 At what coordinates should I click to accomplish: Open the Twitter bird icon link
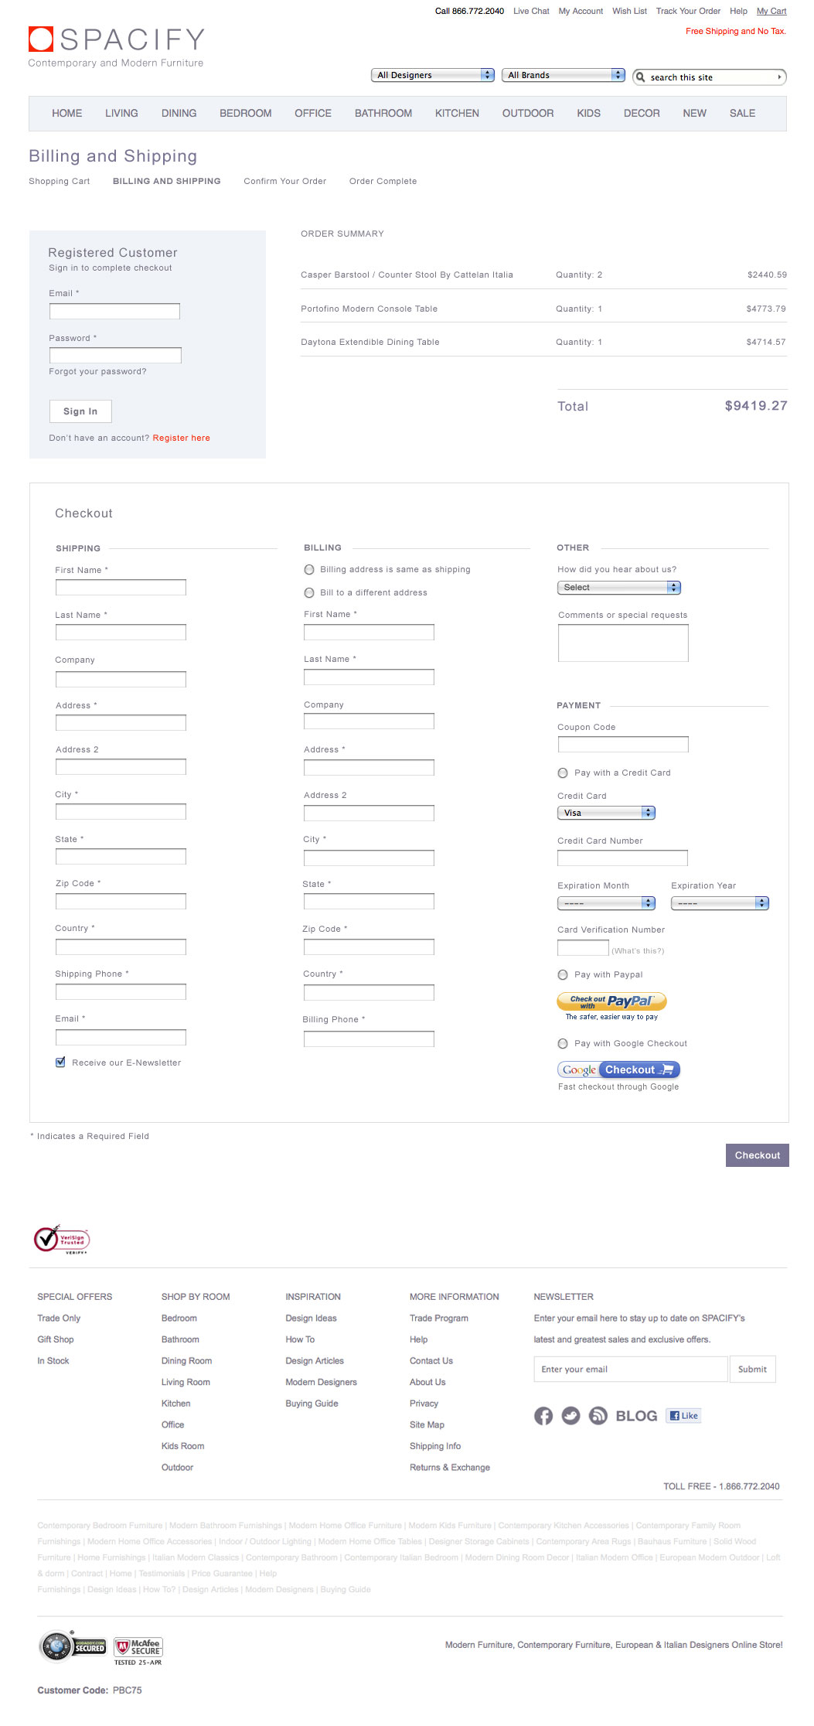[570, 1416]
